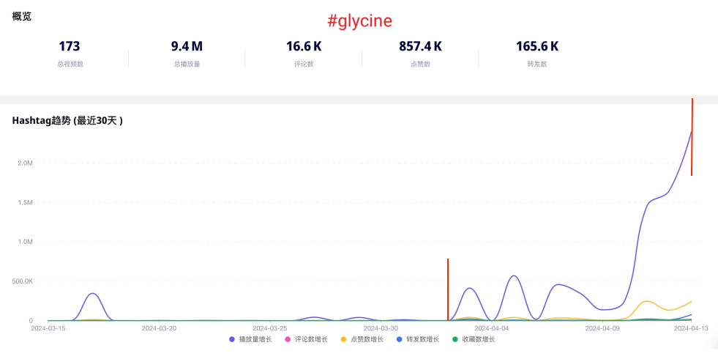Click the 概览 section heading
The image size is (718, 359).
(22, 16)
